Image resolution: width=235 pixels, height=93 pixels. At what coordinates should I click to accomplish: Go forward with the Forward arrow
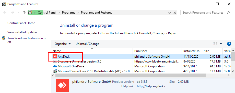pos(13,13)
